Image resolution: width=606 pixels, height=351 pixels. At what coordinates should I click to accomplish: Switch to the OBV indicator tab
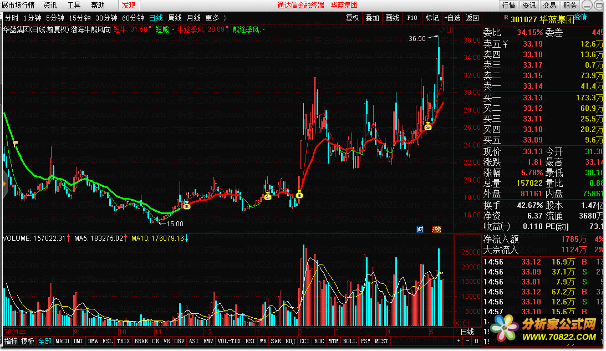click(179, 341)
